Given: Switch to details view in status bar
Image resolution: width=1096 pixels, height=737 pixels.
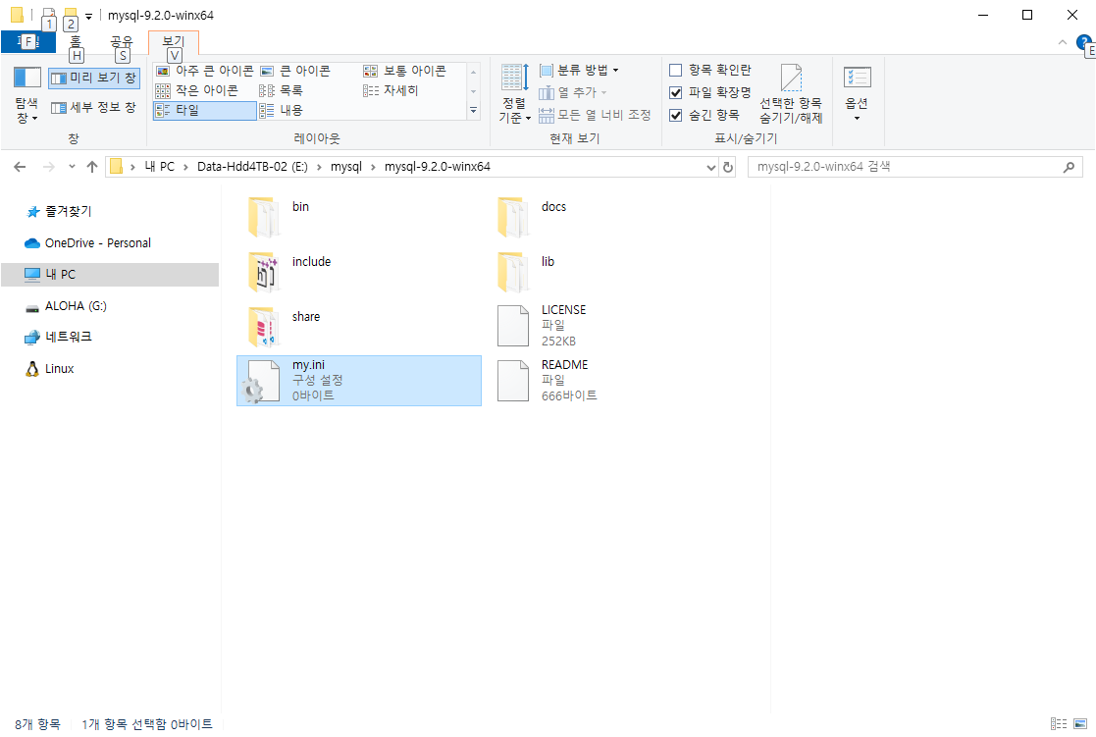Looking at the screenshot, I should [1059, 723].
